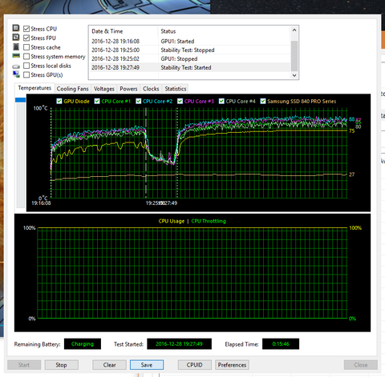Click the FPU icon beside Stress FPU
The width and height of the screenshot is (385, 377).
tap(16, 38)
